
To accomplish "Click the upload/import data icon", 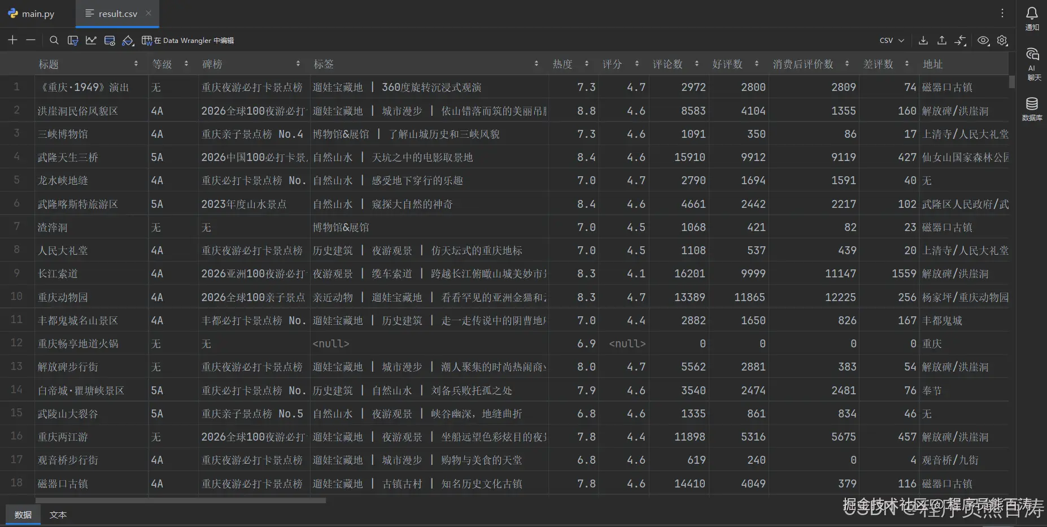I will [x=942, y=40].
